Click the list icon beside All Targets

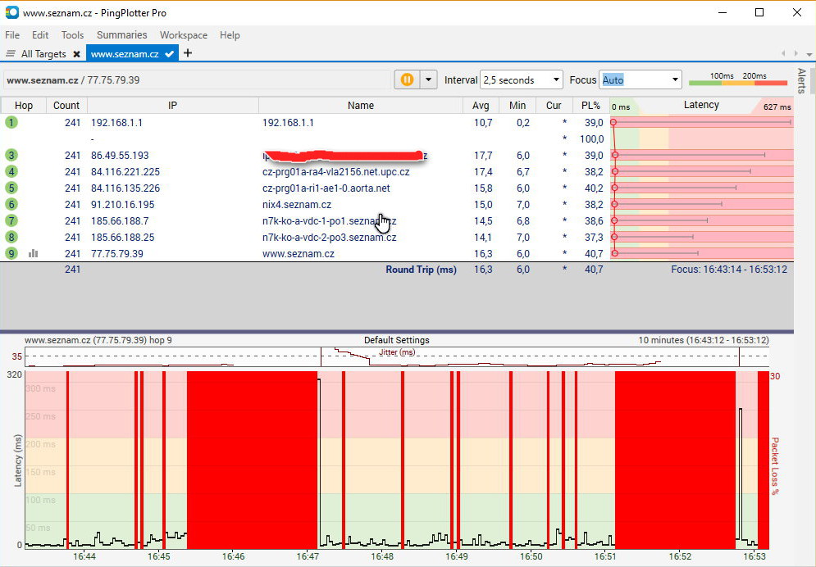(11, 54)
